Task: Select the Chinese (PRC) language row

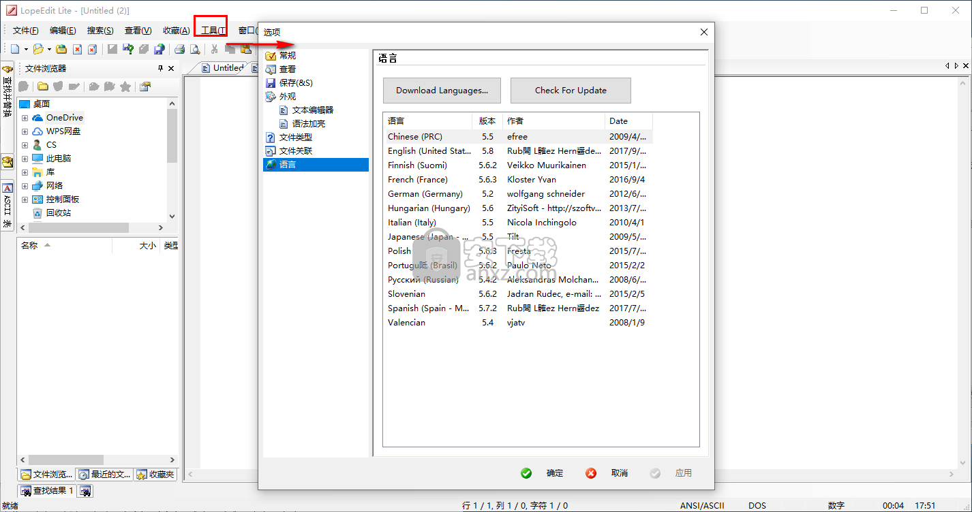Action: click(518, 137)
